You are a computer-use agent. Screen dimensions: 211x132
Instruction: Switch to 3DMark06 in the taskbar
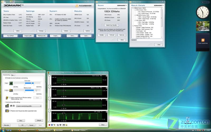pyautogui.click(x=79, y=130)
